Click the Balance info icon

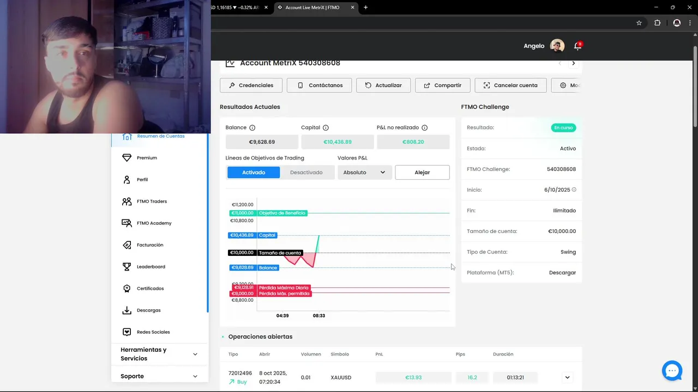pyautogui.click(x=252, y=127)
